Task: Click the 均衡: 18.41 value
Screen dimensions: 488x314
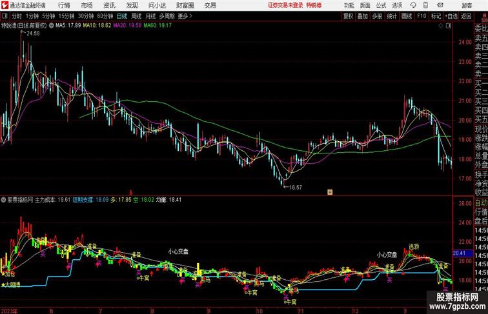Action: 168,200
